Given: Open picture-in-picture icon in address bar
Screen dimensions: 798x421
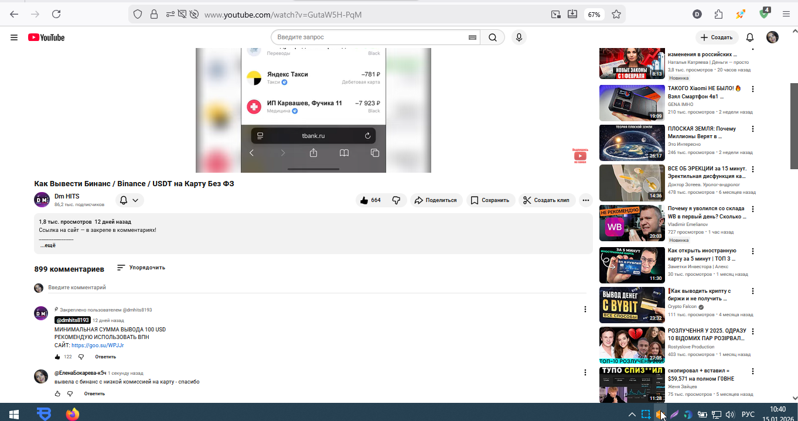Looking at the screenshot, I should [555, 14].
